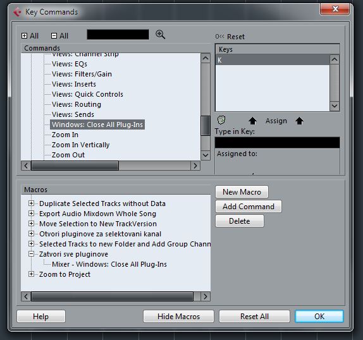
Task: Click the New Macro button
Action: pos(242,192)
